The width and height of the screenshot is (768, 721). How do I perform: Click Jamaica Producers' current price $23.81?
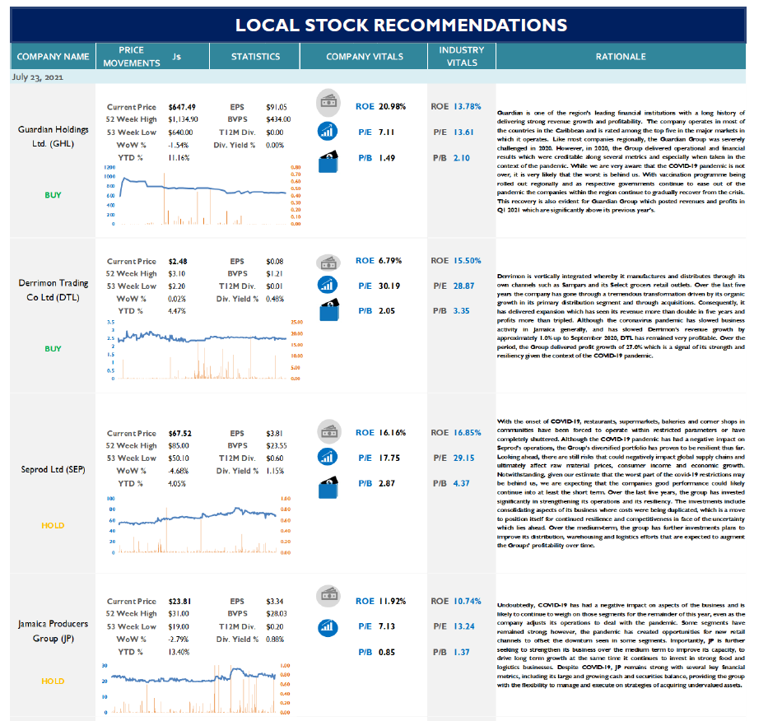(x=179, y=602)
